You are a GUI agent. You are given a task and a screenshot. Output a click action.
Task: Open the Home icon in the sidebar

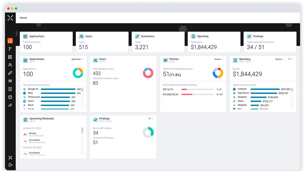pos(10,41)
